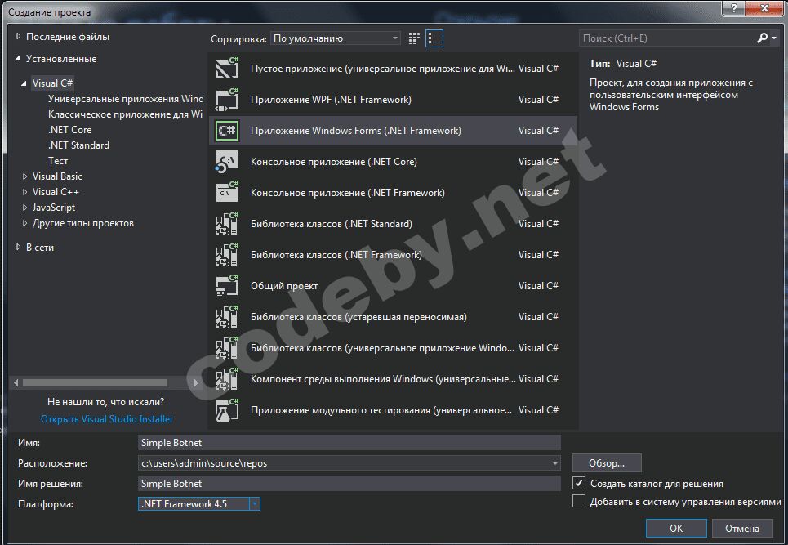Viewport: 788px width, 545px height.
Task: Switch to small icons grid view
Action: point(414,38)
